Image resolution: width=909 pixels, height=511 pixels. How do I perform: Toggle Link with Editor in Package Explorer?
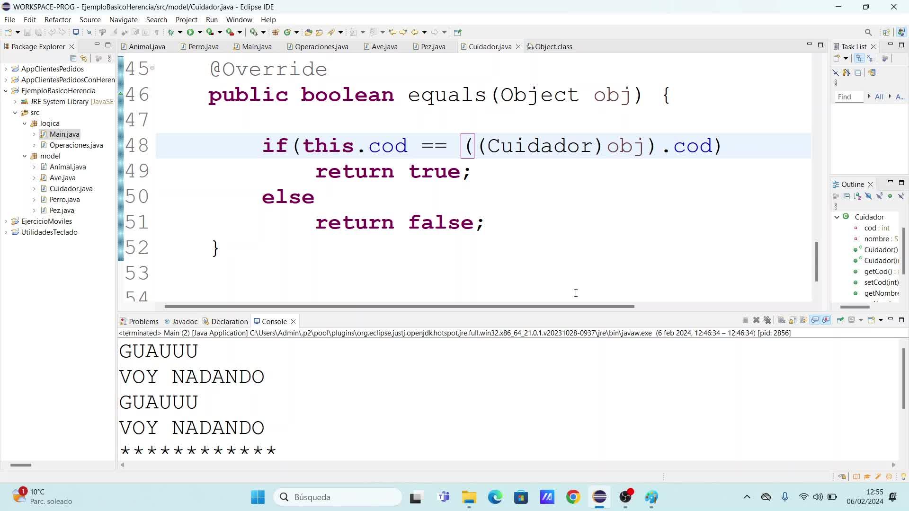(x=84, y=58)
